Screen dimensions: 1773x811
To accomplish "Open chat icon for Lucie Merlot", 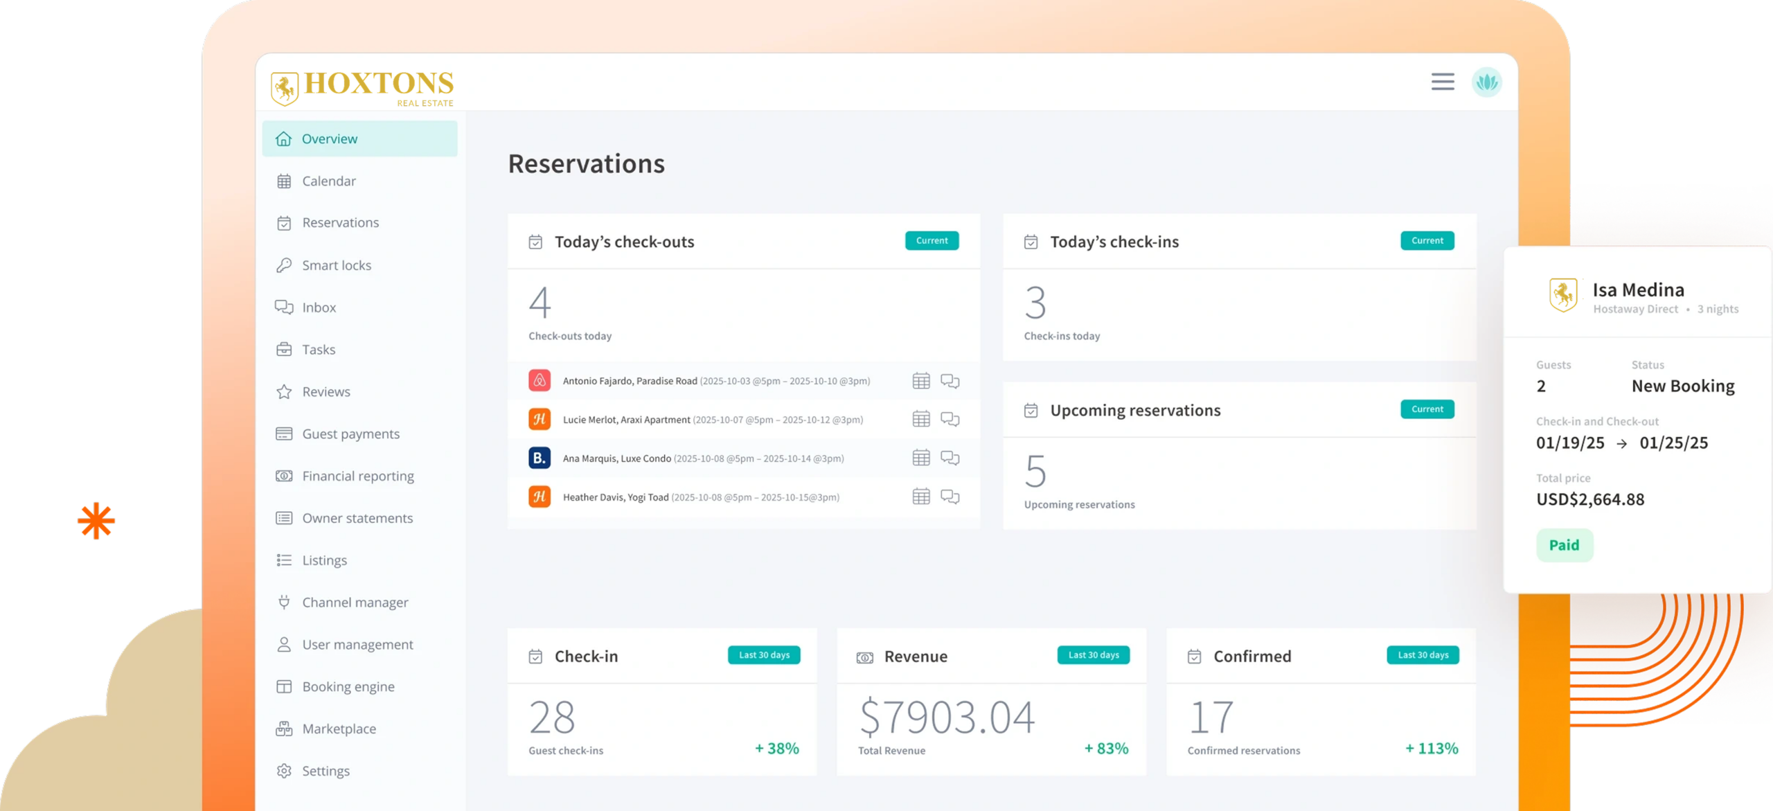I will coord(950,419).
